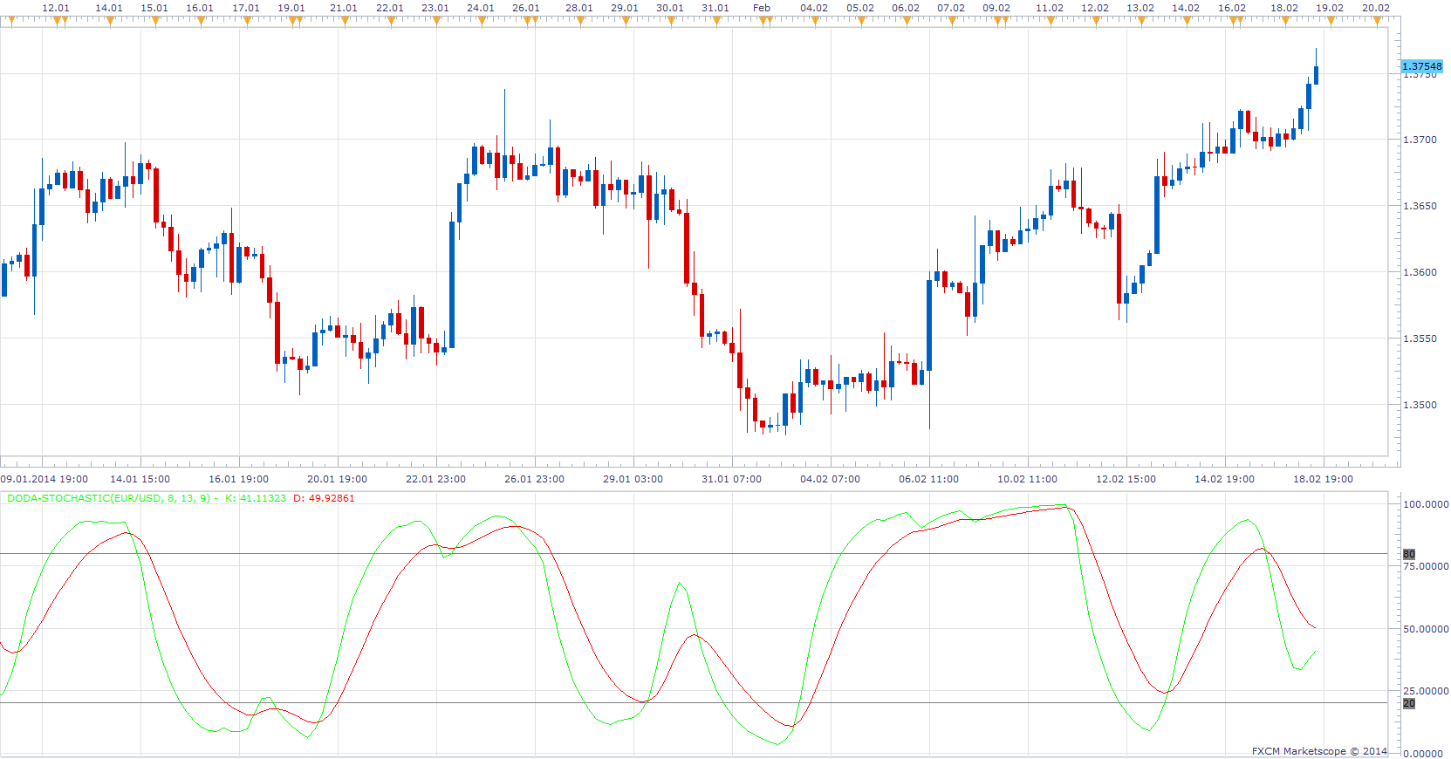Viewport: 1451px width, 759px height.
Task: Click the 1.3700 price axis label
Action: coord(1420,140)
